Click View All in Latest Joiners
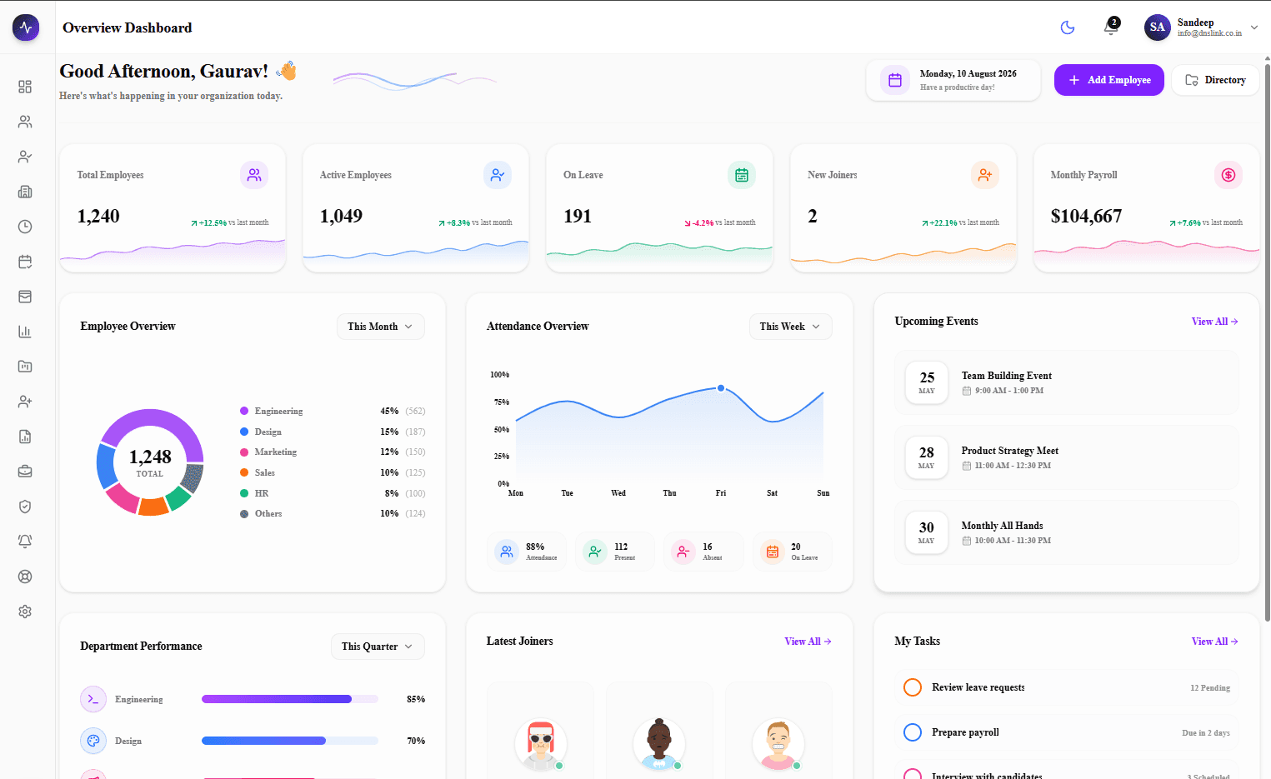 point(808,642)
